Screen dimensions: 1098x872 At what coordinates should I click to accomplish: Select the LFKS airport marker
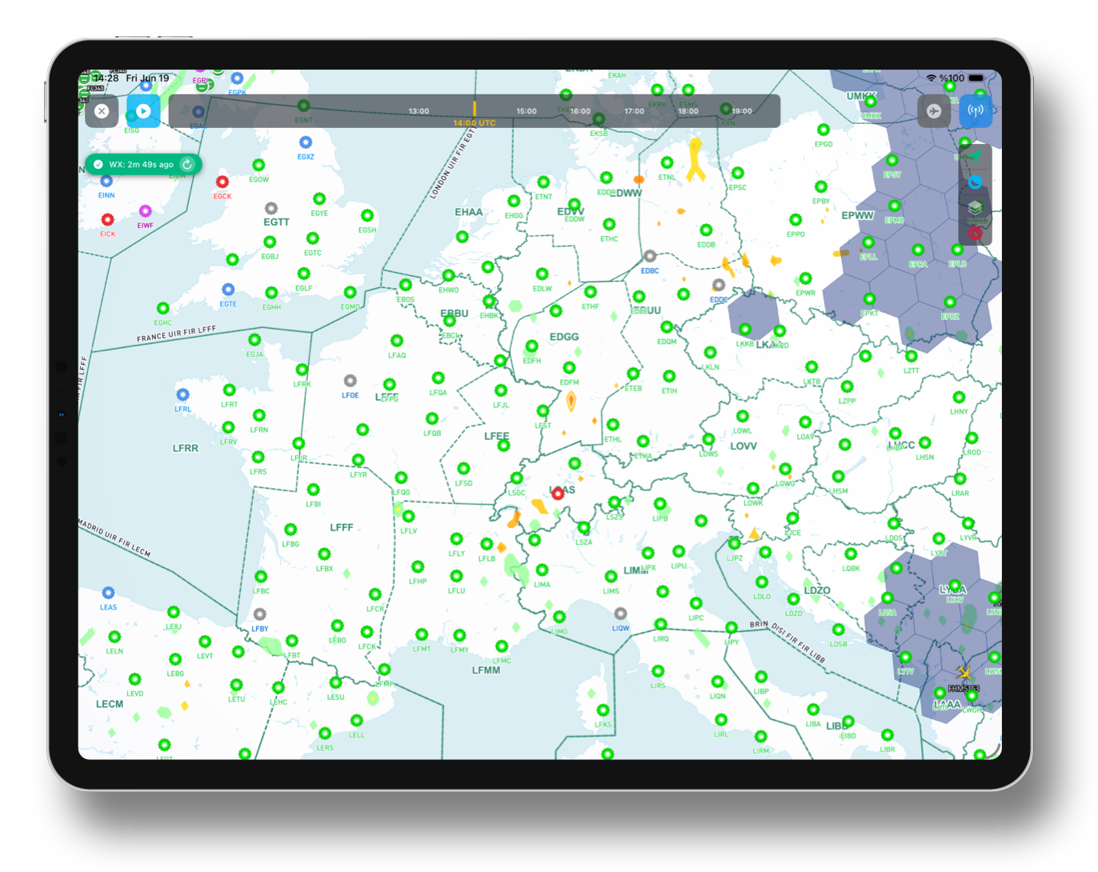coord(603,710)
